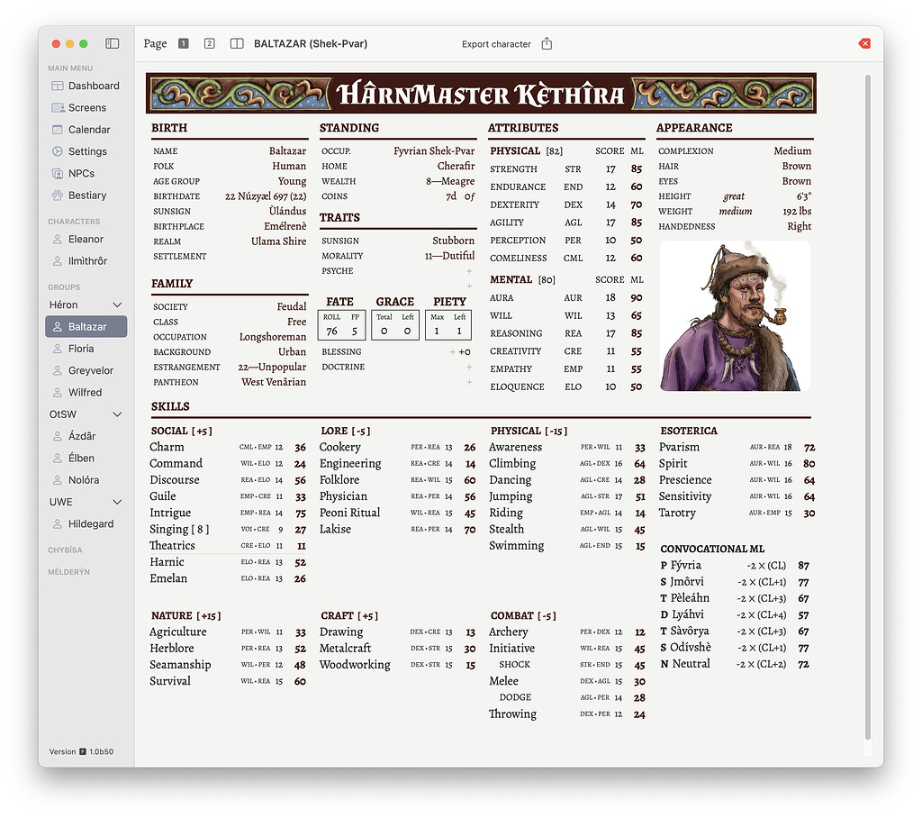This screenshot has height=818, width=922.
Task: Open the Bestiary with the paw icon
Action: click(86, 195)
